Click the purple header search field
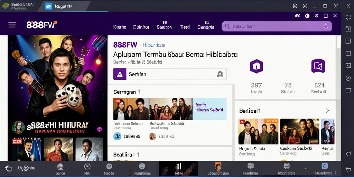Image resolution: width=354 pixels, height=177 pixels. click(x=277, y=26)
